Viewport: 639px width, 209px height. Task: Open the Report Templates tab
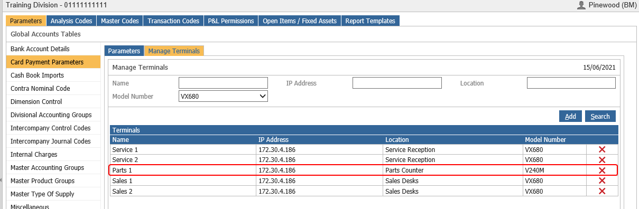point(370,21)
